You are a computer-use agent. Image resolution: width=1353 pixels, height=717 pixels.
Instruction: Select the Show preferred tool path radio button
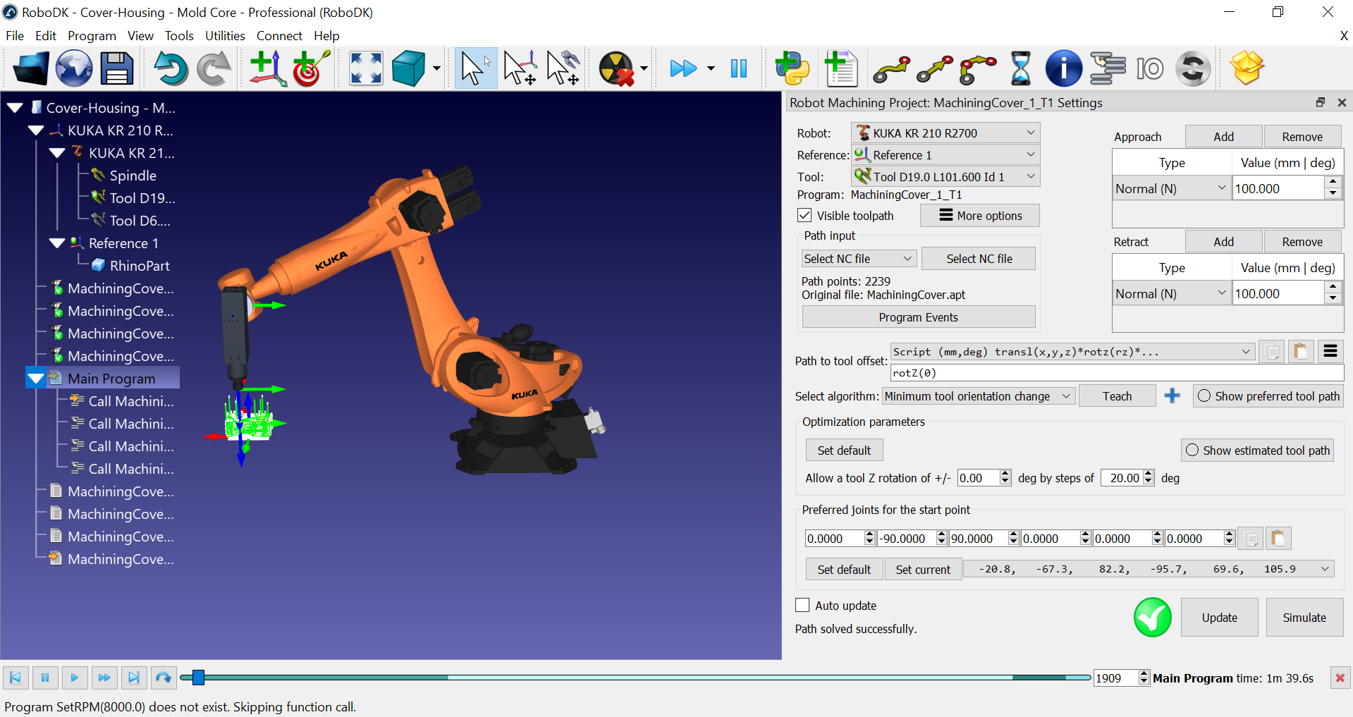1203,396
